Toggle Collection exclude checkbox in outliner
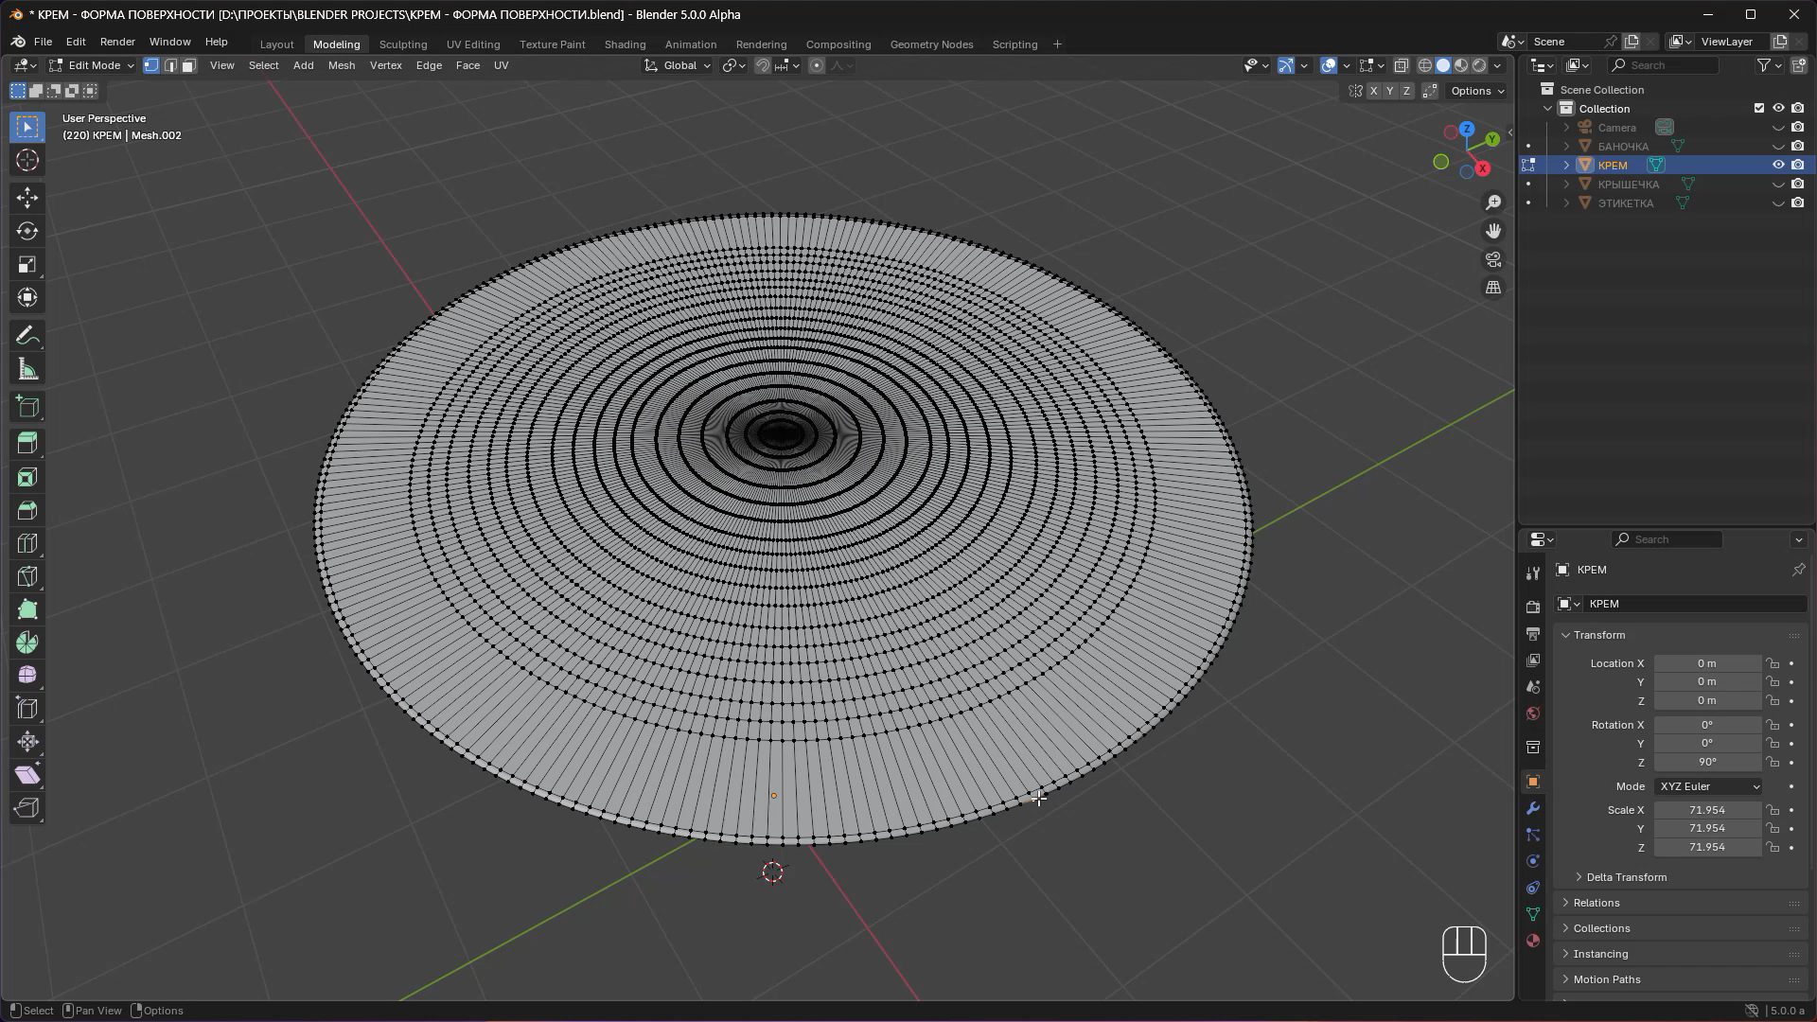The width and height of the screenshot is (1817, 1022). pyautogui.click(x=1759, y=108)
